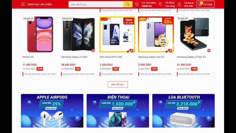The height and width of the screenshot is (133, 236).
Task: Open the Điện Thoại promo banner
Action: [x=118, y=111]
